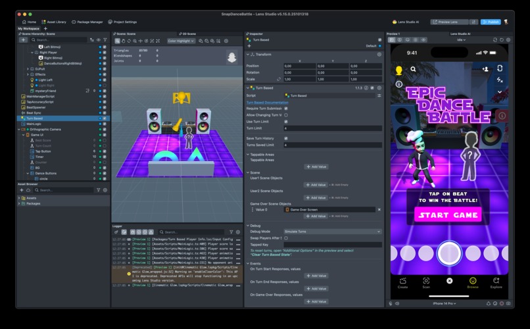The width and height of the screenshot is (530, 329).
Task: Open Asset Browser settings gear
Action: point(105,190)
